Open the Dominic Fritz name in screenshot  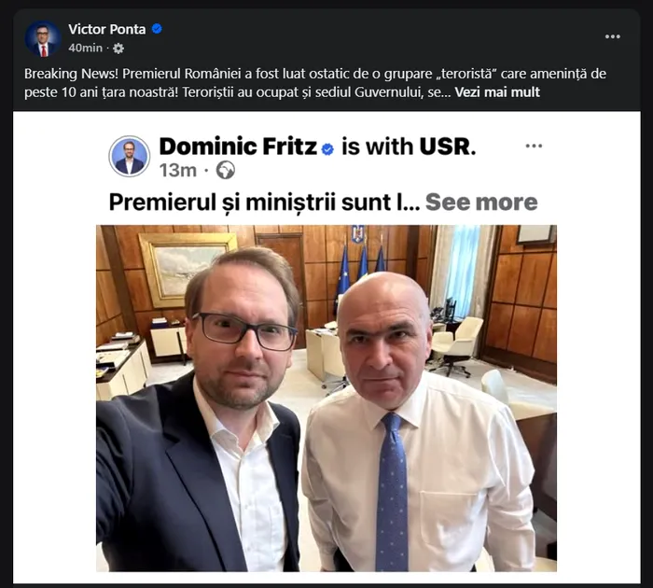pos(238,147)
